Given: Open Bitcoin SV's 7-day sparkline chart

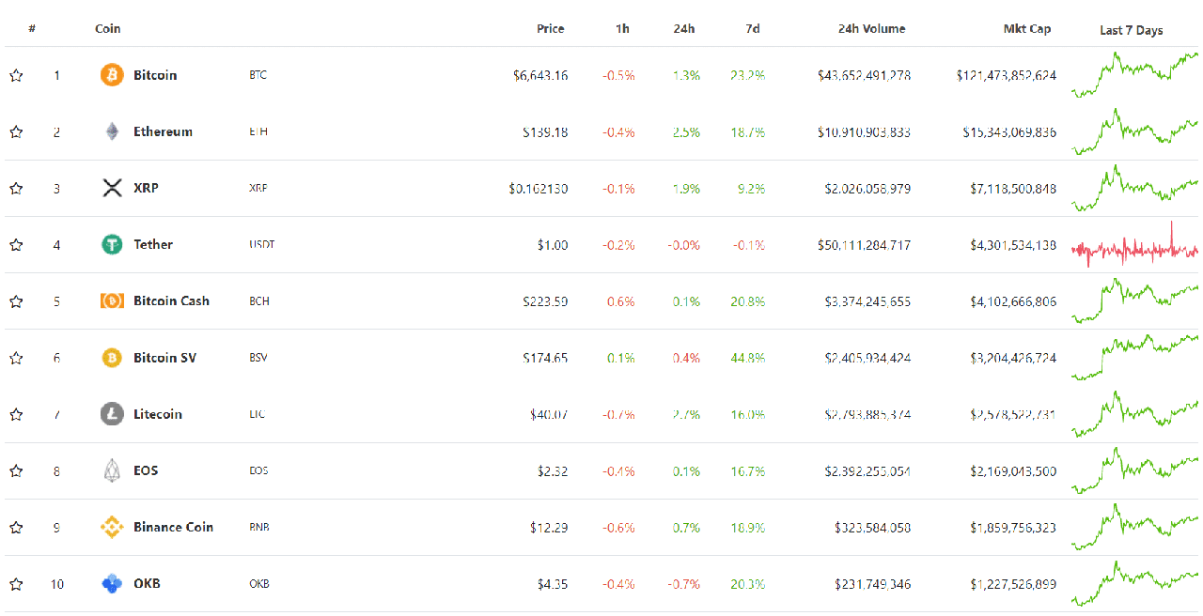Looking at the screenshot, I should (x=1134, y=358).
